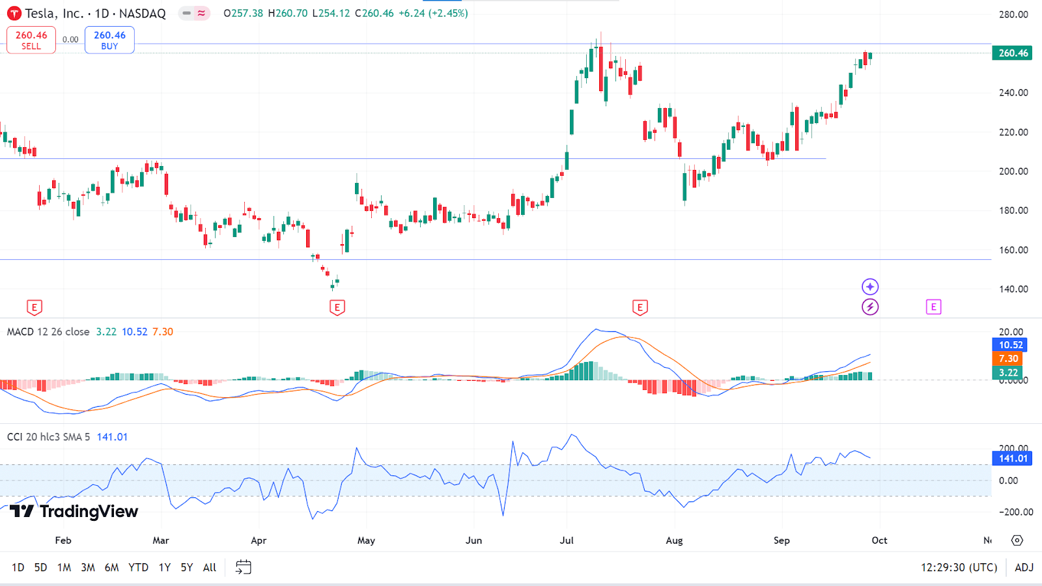Click the blue CCI 141.01 value label
Image resolution: width=1042 pixels, height=586 pixels.
tap(1012, 458)
